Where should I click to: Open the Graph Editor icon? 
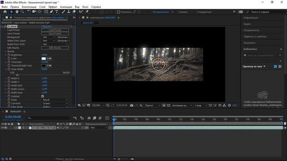107,118
